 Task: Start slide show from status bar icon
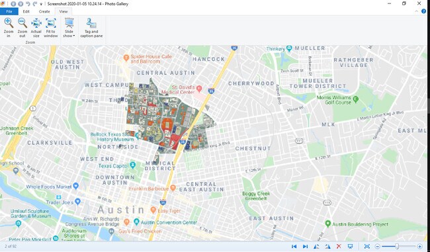(x=350, y=247)
